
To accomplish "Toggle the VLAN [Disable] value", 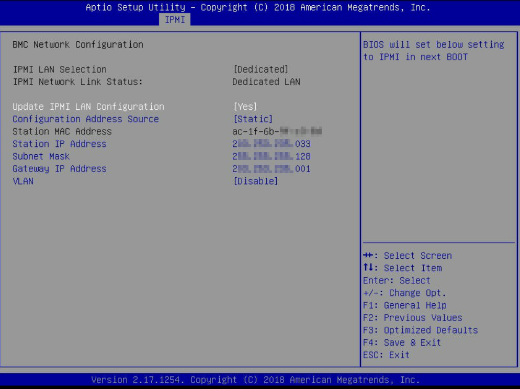I will [255, 181].
